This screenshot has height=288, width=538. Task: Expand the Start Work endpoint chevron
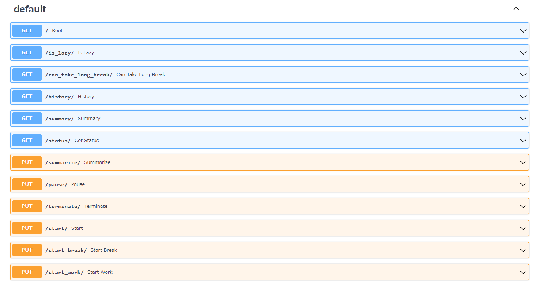(x=523, y=272)
